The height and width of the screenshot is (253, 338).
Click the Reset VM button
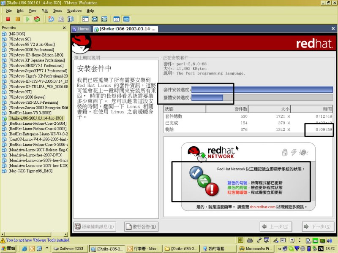coord(37,19)
